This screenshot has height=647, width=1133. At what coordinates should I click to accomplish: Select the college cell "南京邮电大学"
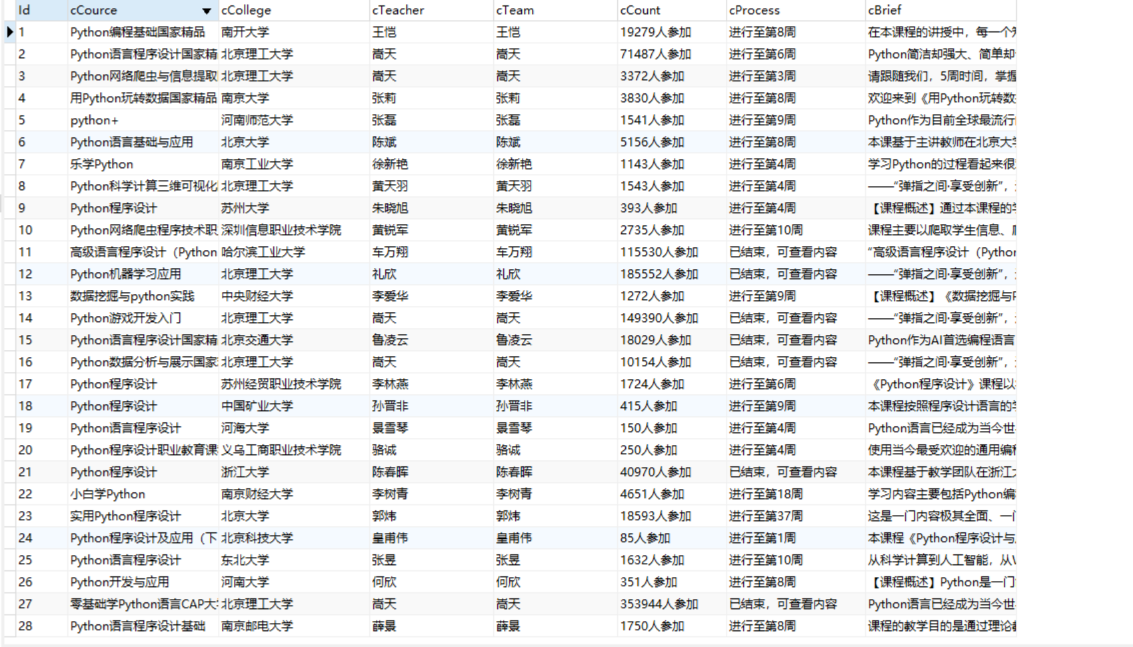(294, 626)
